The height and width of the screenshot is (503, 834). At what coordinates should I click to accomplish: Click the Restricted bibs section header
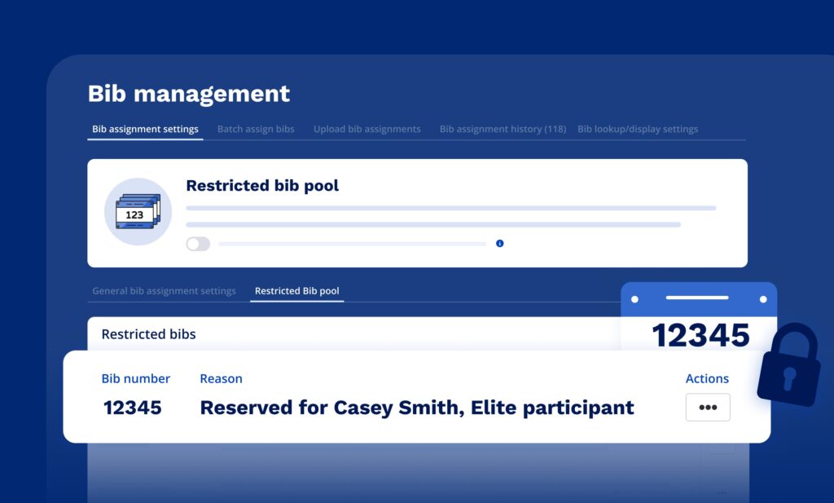(x=148, y=334)
